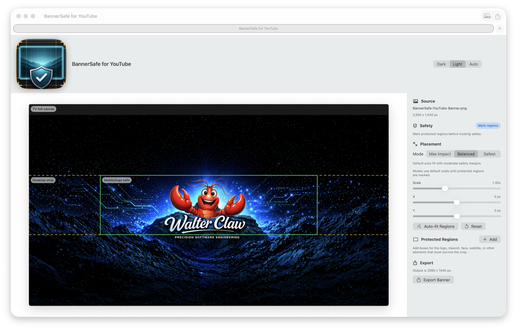
Task: Switch theme to Light
Action: click(457, 64)
